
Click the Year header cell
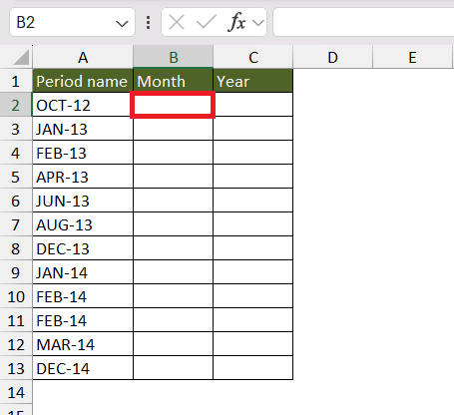click(252, 81)
